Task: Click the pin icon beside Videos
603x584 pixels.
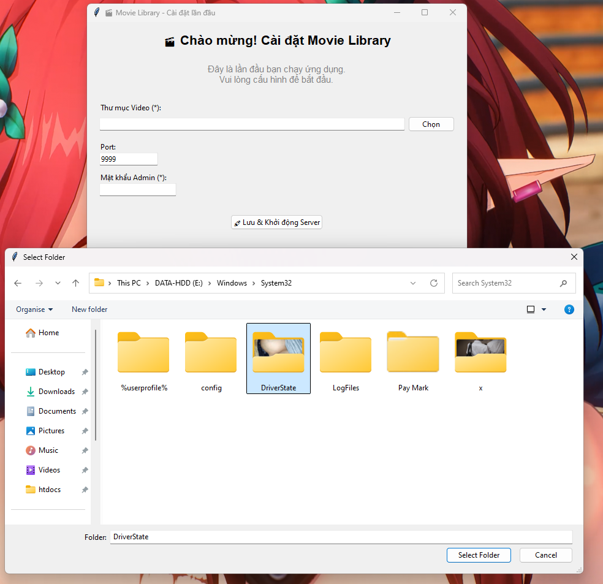Action: 85,470
